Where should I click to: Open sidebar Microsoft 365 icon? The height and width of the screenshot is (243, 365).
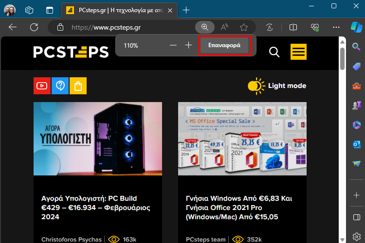click(x=356, y=125)
